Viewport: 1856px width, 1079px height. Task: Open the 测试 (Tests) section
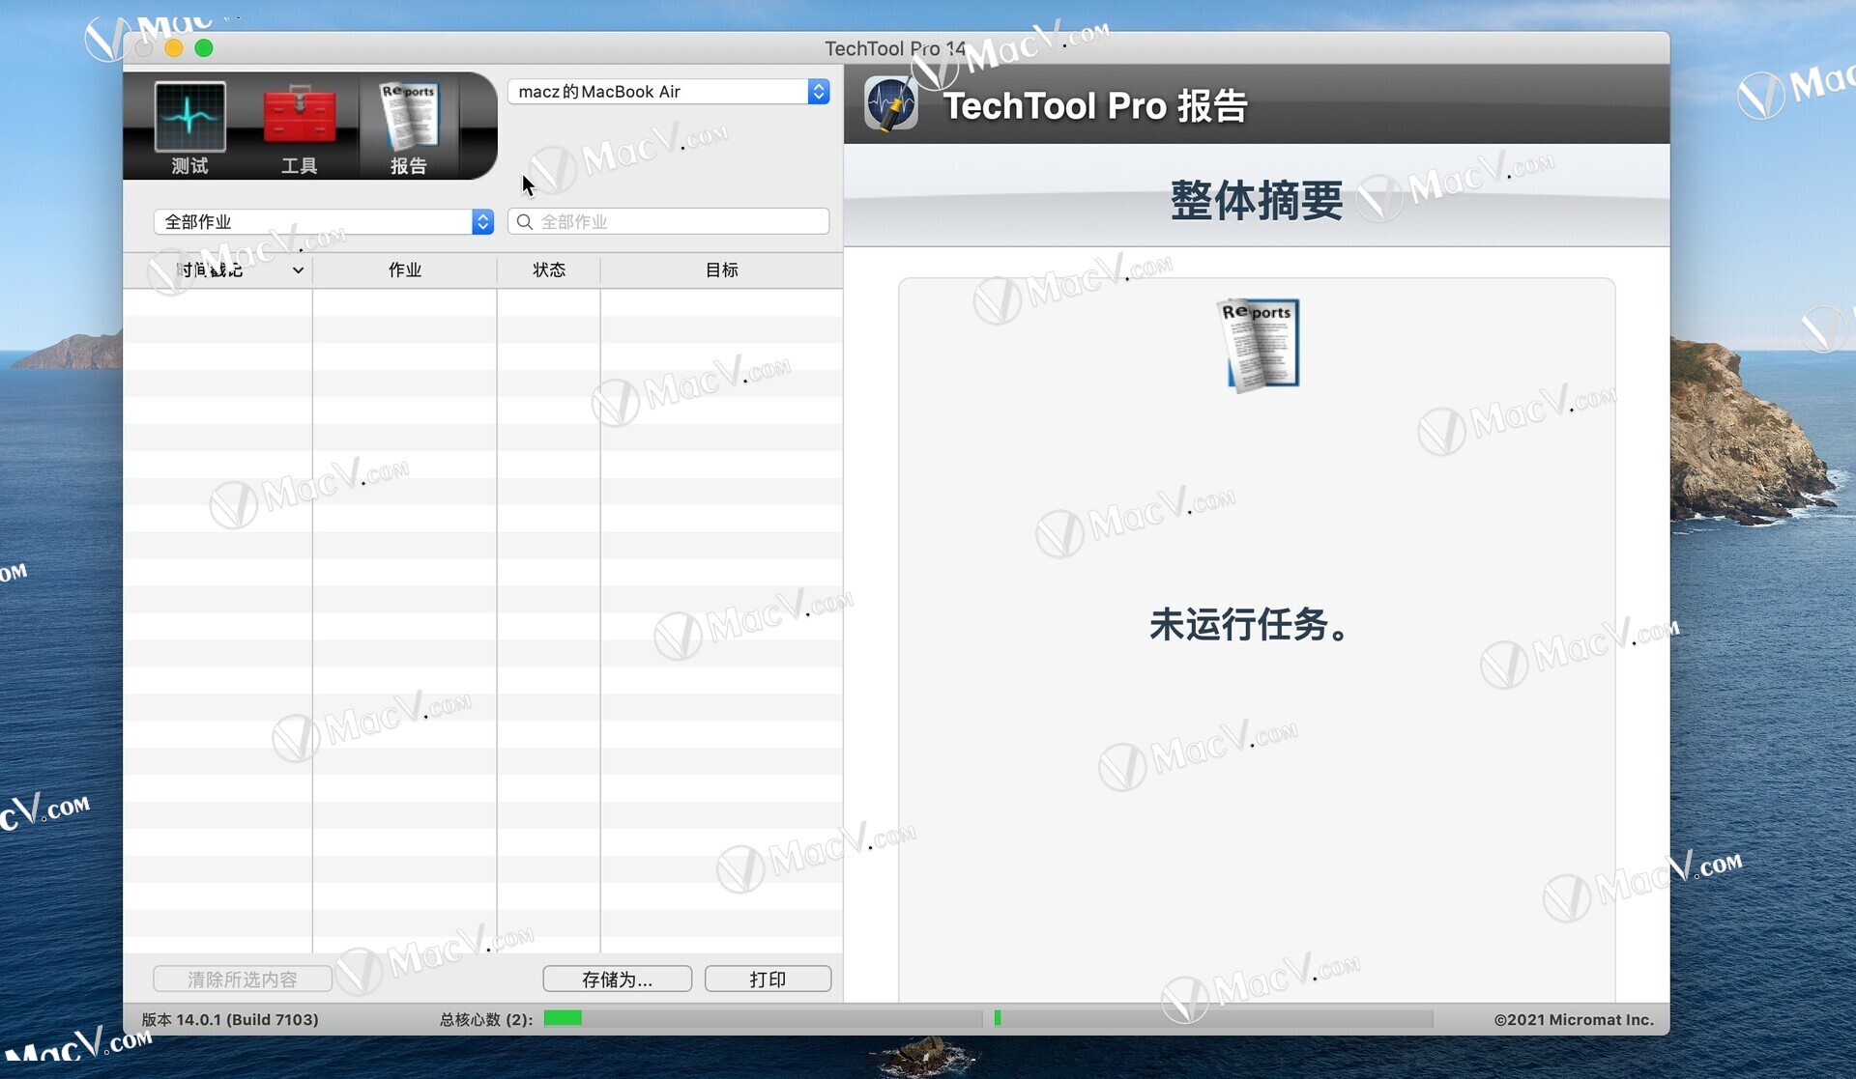(189, 128)
